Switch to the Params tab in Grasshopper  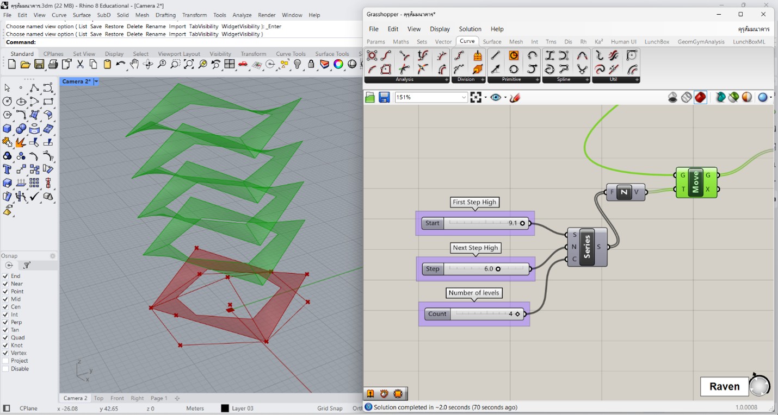[375, 42]
